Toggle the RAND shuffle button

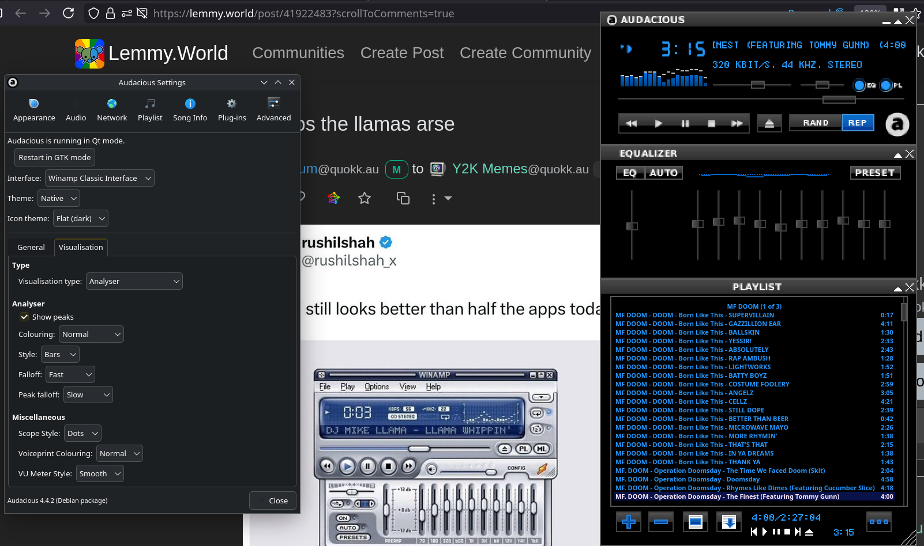click(x=816, y=123)
